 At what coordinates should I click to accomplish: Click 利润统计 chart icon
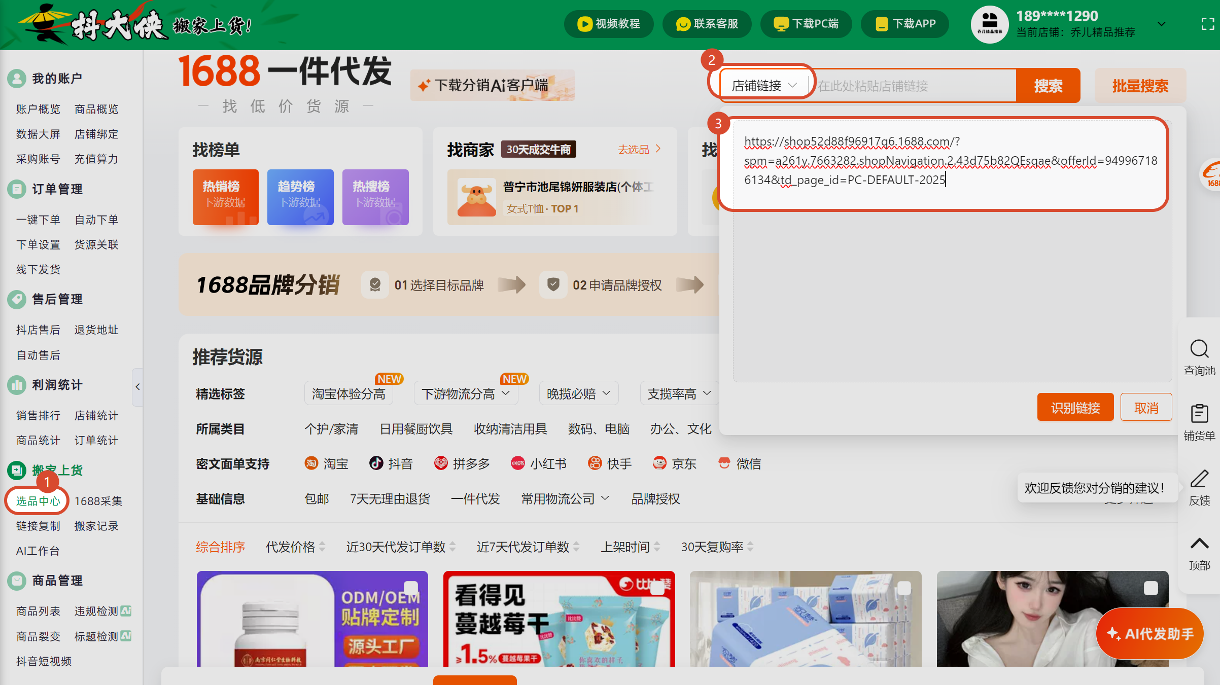pos(17,385)
